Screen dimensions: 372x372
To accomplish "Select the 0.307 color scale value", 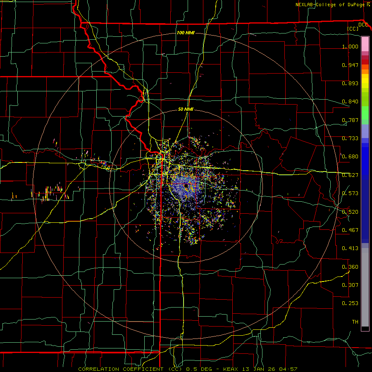I will (350, 285).
